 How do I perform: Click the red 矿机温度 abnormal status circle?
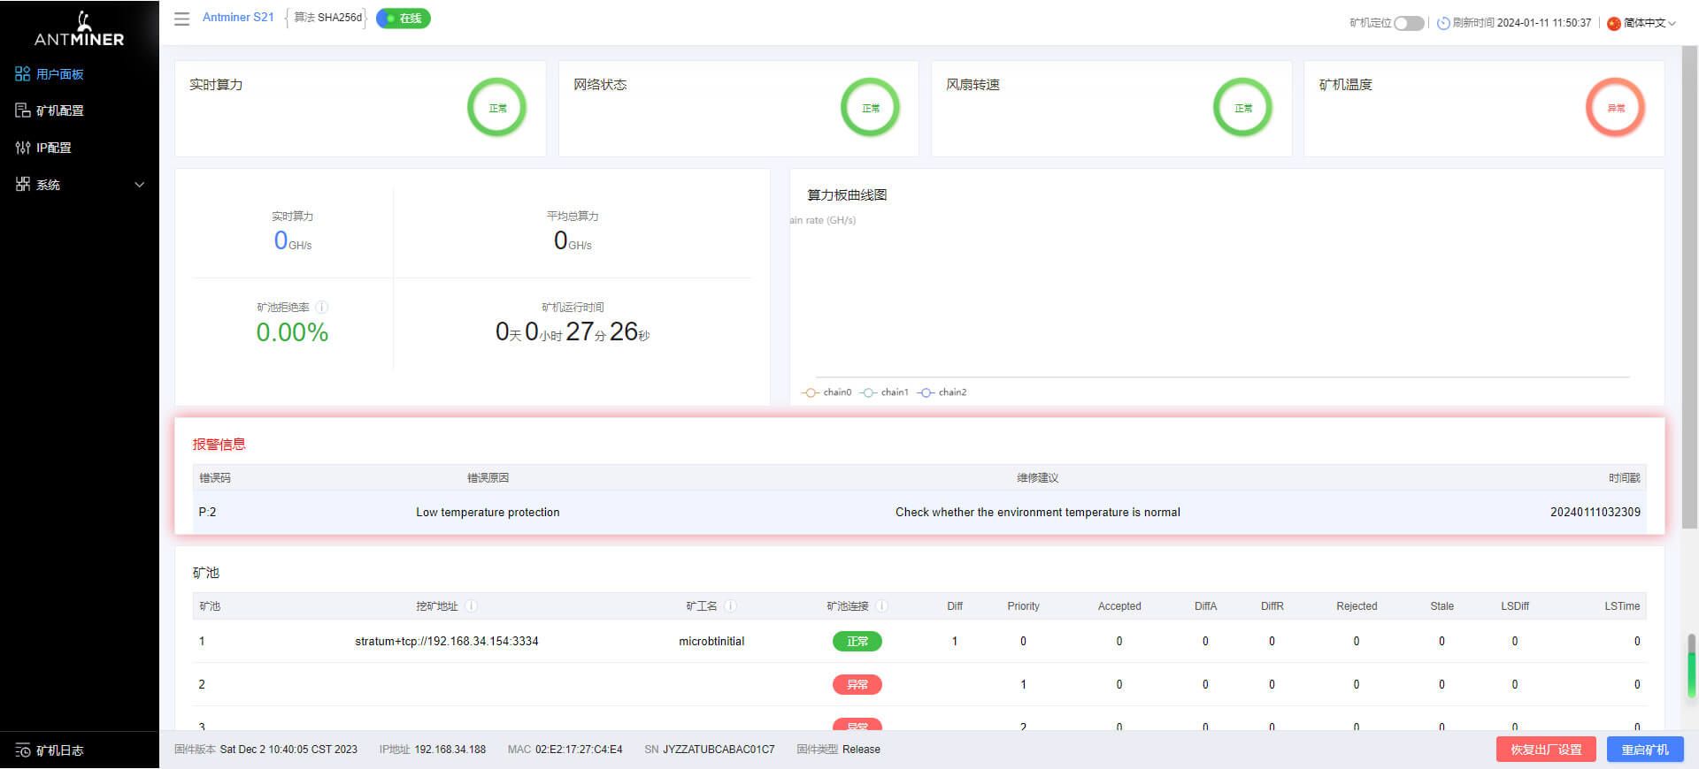click(1615, 108)
